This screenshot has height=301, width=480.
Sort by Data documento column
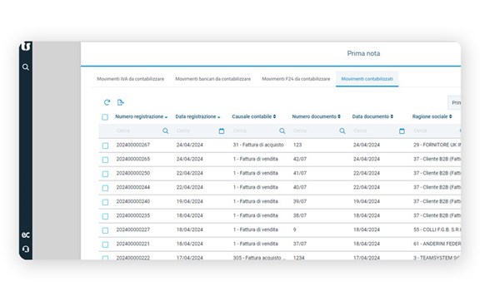tap(372, 116)
